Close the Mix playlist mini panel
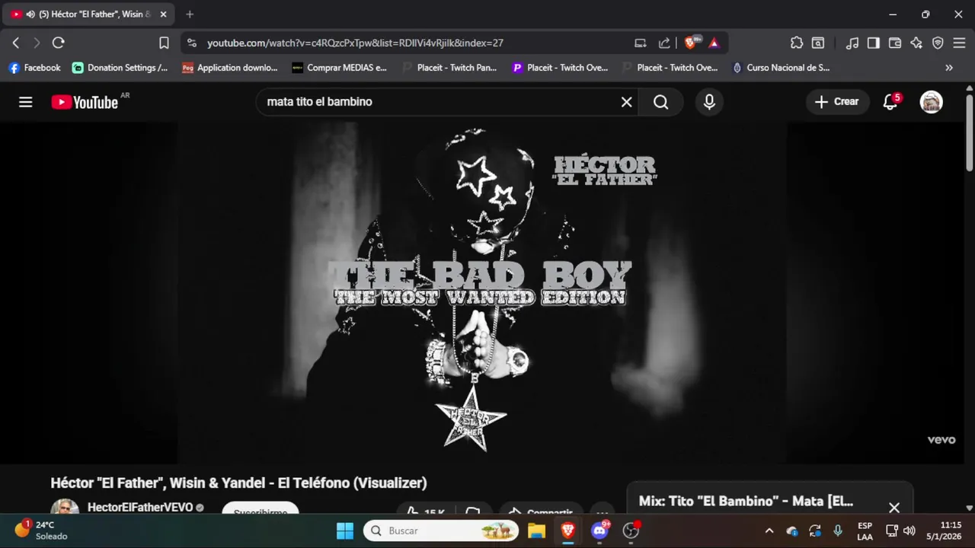The image size is (975, 548). point(894,507)
